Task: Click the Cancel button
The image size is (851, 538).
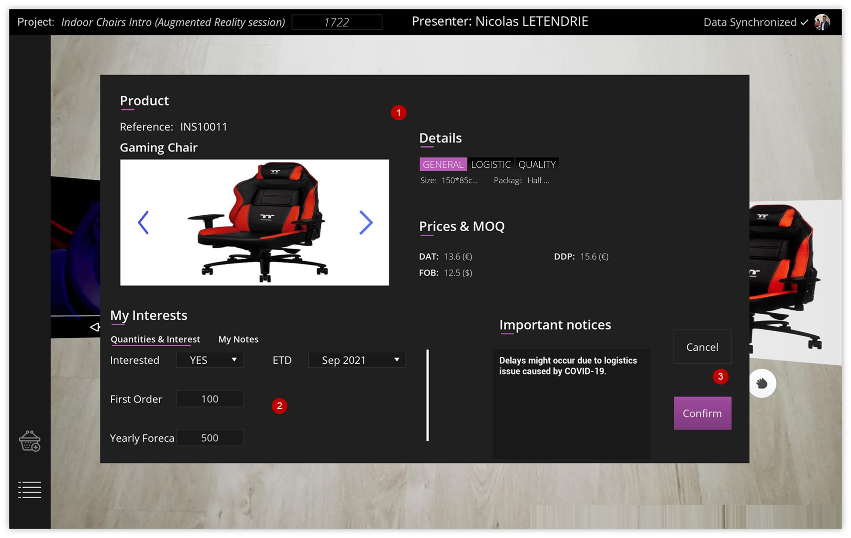Action: [702, 347]
